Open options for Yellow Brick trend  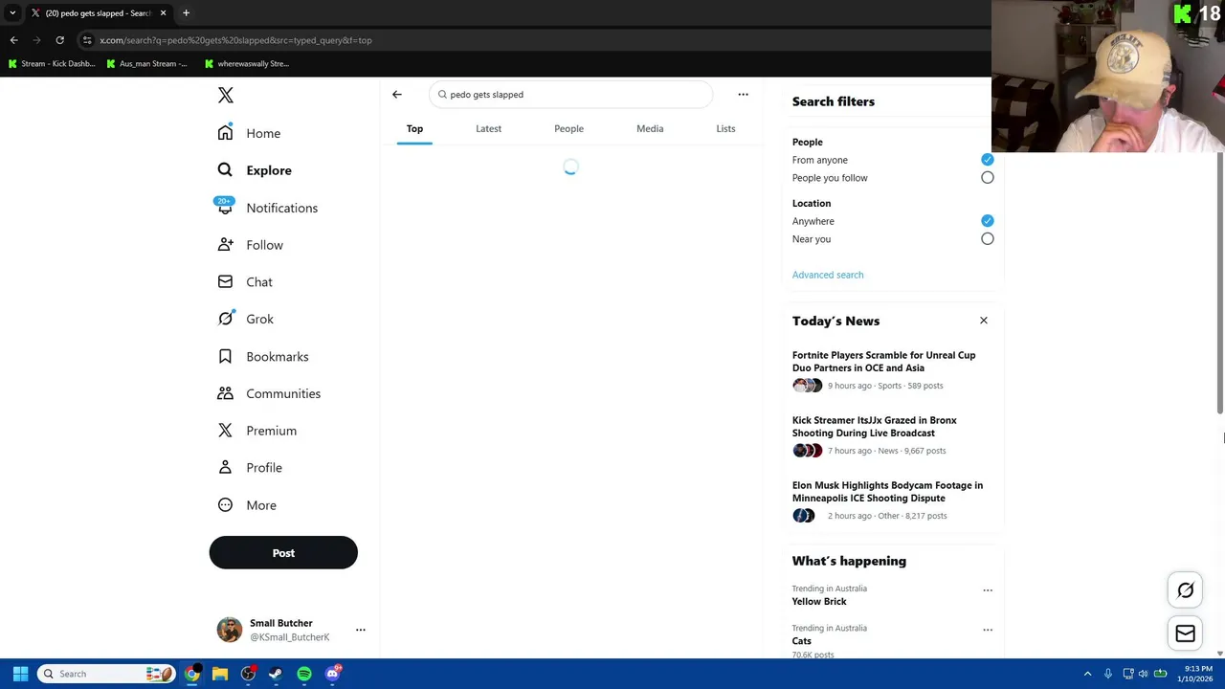988,590
